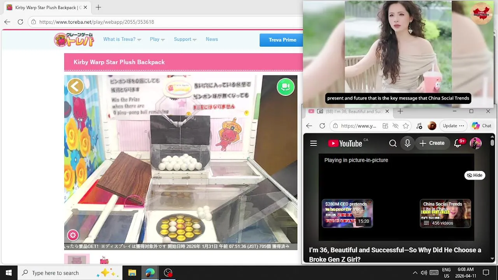Click the tracking prevention crossed-eye icon
The height and width of the screenshot is (280, 498).
(395, 126)
